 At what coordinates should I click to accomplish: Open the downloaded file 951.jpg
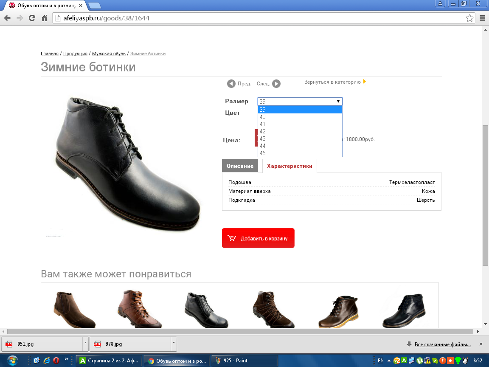pyautogui.click(x=42, y=344)
